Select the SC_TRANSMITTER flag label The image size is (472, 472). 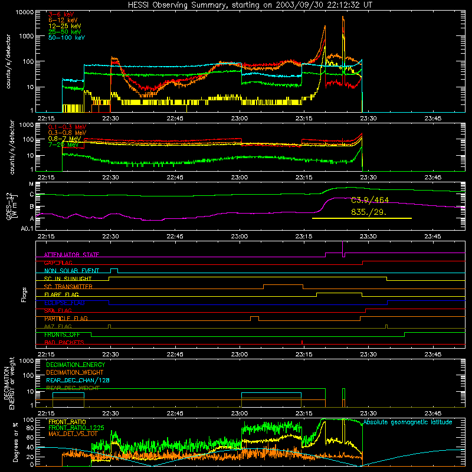pyautogui.click(x=68, y=287)
